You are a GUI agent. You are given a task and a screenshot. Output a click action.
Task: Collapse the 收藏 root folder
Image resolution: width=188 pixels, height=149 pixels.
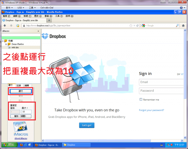click(x=3, y=41)
